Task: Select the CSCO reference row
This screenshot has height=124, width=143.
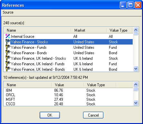Action: coord(68,104)
